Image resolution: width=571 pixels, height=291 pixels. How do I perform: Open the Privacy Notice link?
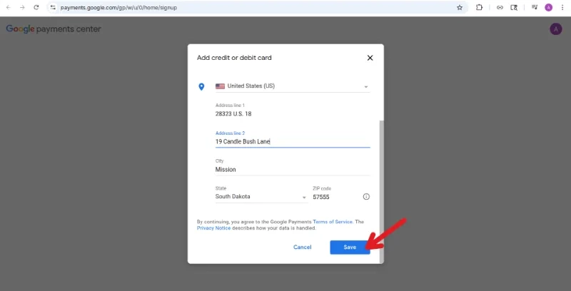213,228
